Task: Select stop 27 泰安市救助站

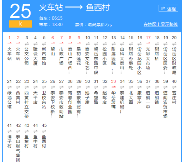Action: [62, 104]
